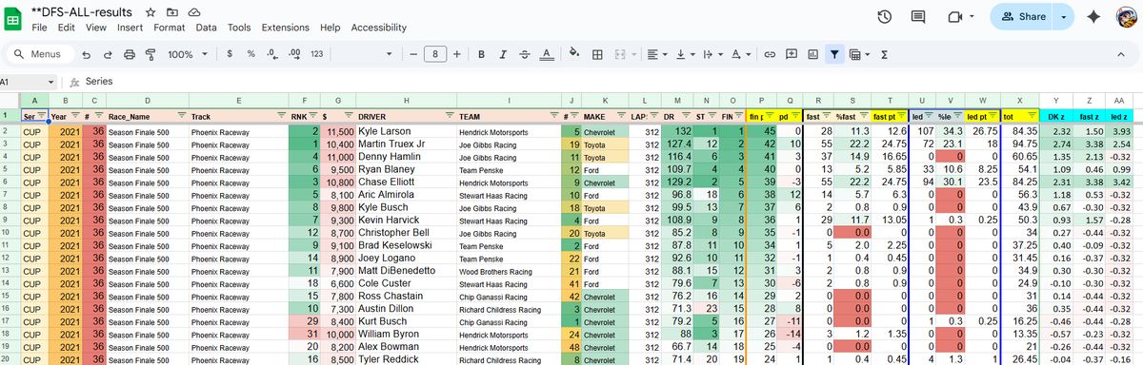Select column H header

coord(407,100)
